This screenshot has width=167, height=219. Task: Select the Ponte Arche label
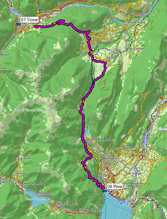[x=137, y=22]
